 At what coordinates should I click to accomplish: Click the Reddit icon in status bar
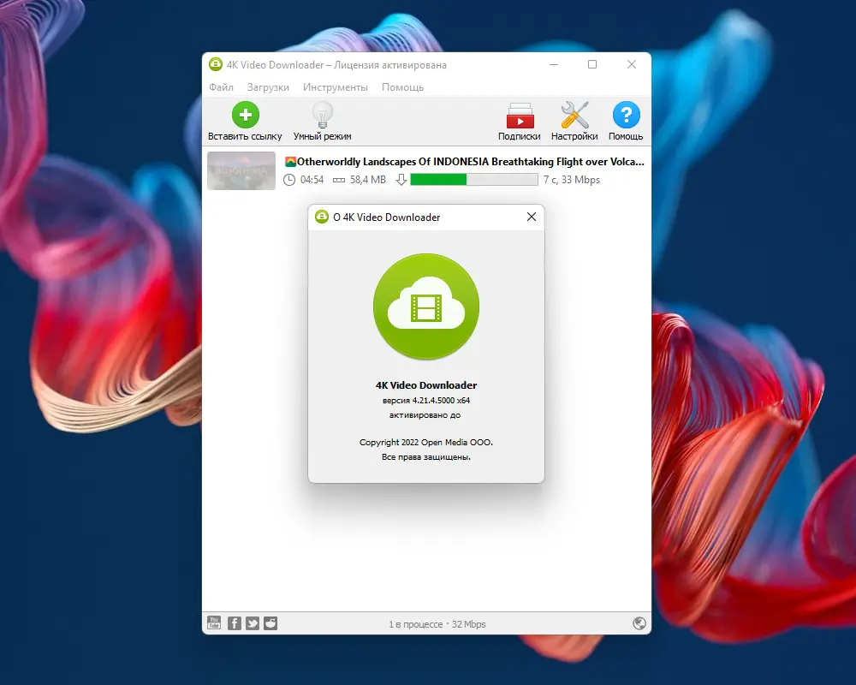(270, 623)
